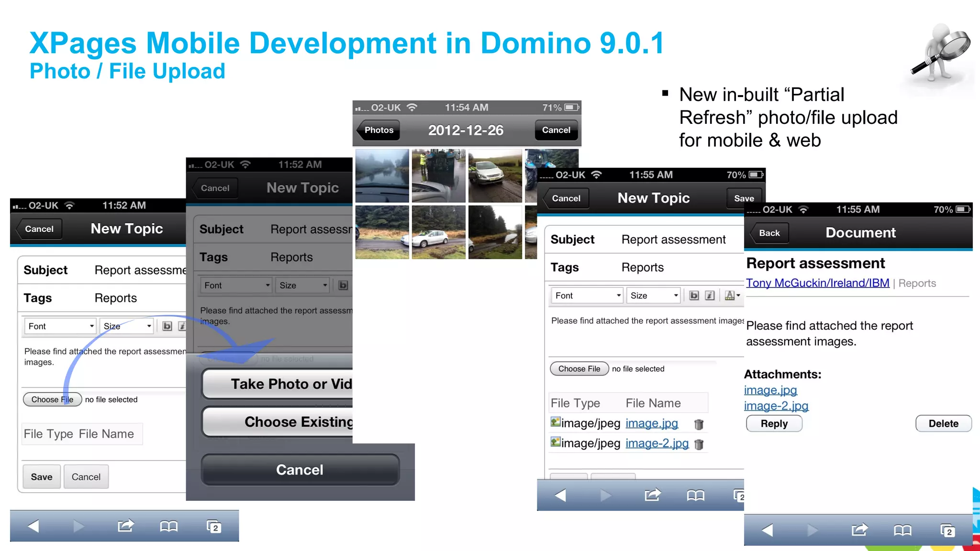Viewport: 980px width, 551px height.
Task: Open image-2.jpg link in file table
Action: pyautogui.click(x=657, y=443)
